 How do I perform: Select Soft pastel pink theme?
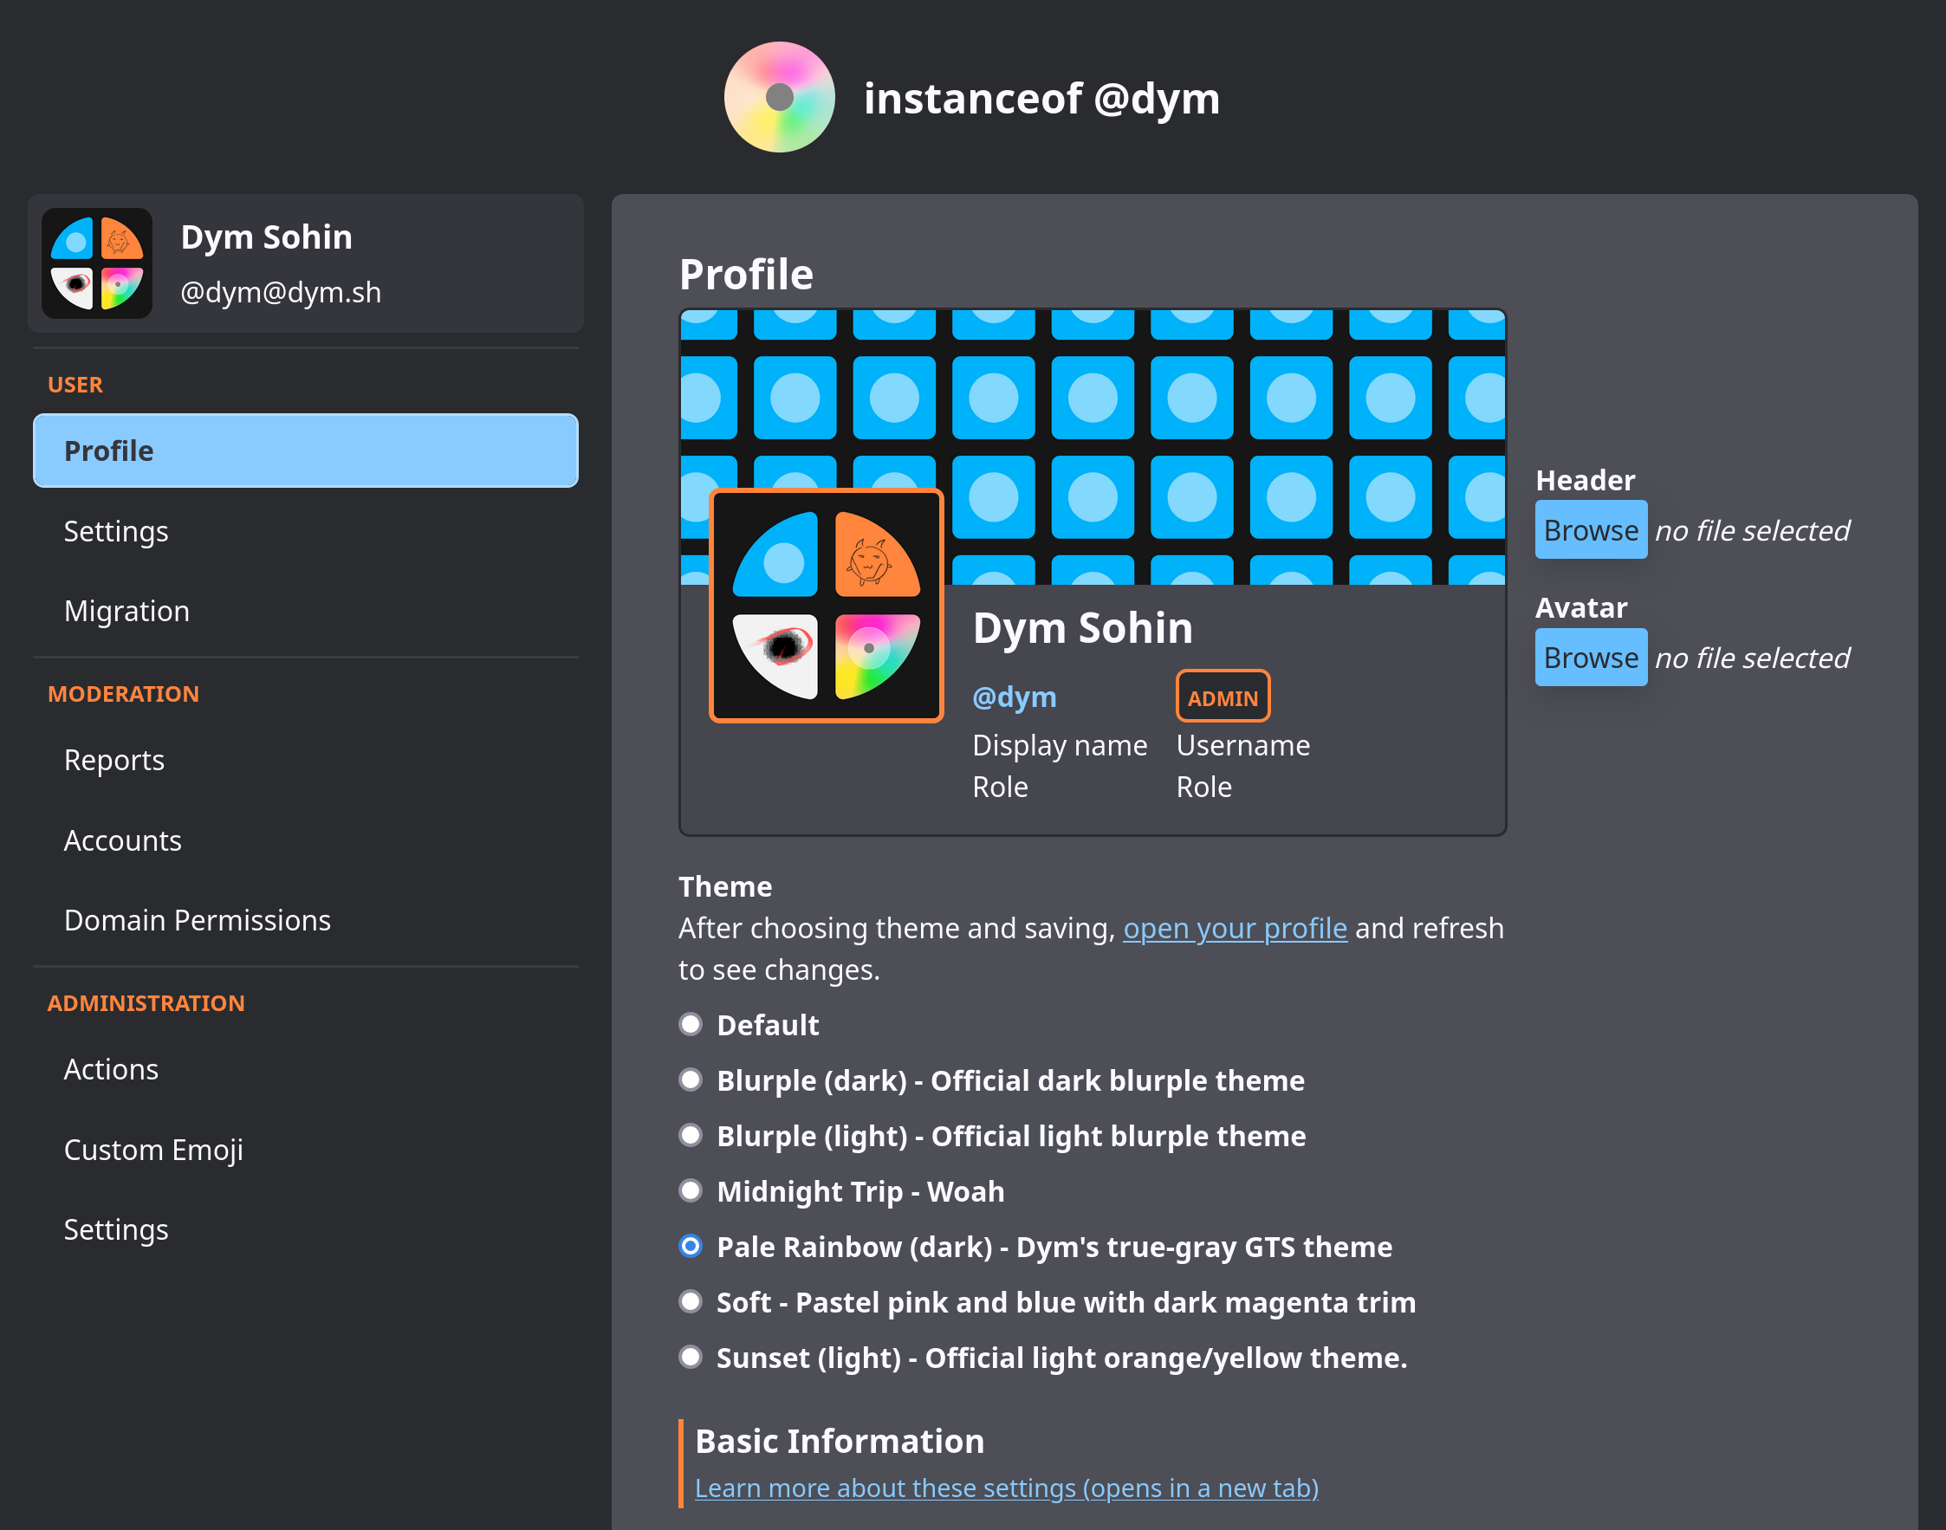(690, 1301)
